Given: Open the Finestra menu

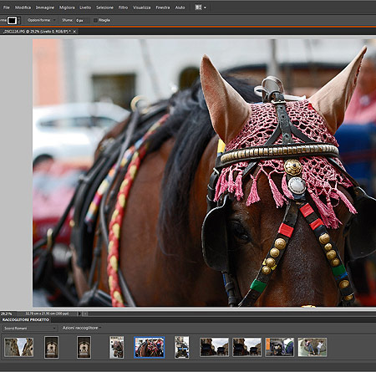Looking at the screenshot, I should [163, 8].
